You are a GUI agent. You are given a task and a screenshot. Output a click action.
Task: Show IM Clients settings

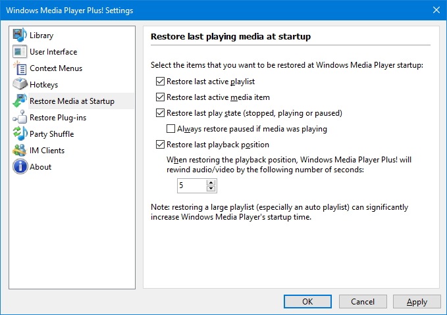click(x=47, y=151)
